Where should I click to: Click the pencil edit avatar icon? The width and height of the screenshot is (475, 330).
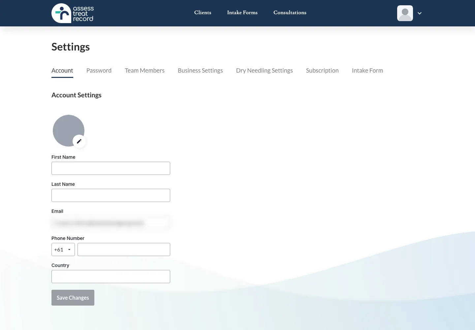(79, 141)
